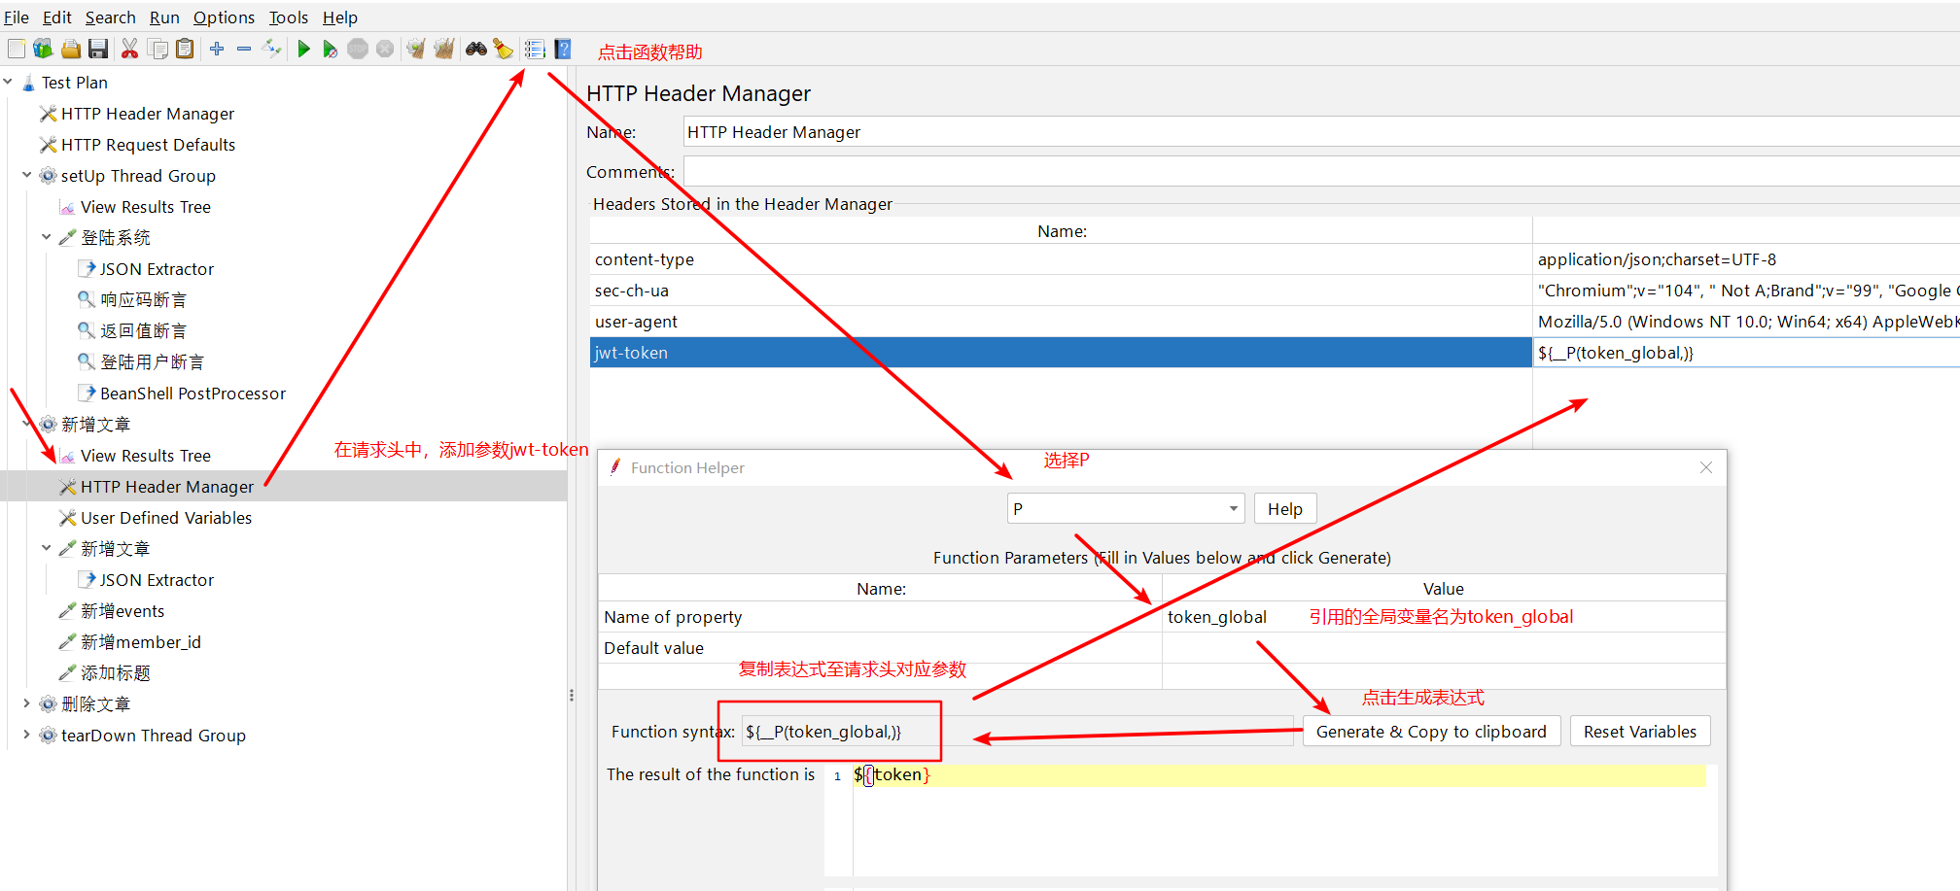Click the Save test plan icon
Image resolution: width=1960 pixels, height=891 pixels.
[x=98, y=49]
